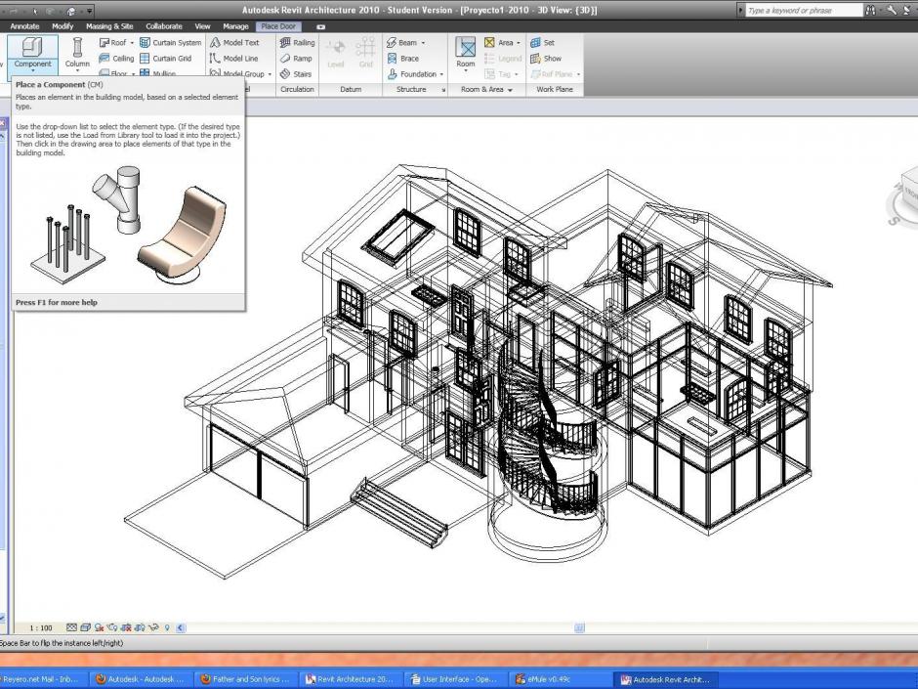Pick the Brace tool
This screenshot has width=918, height=689.
402,59
